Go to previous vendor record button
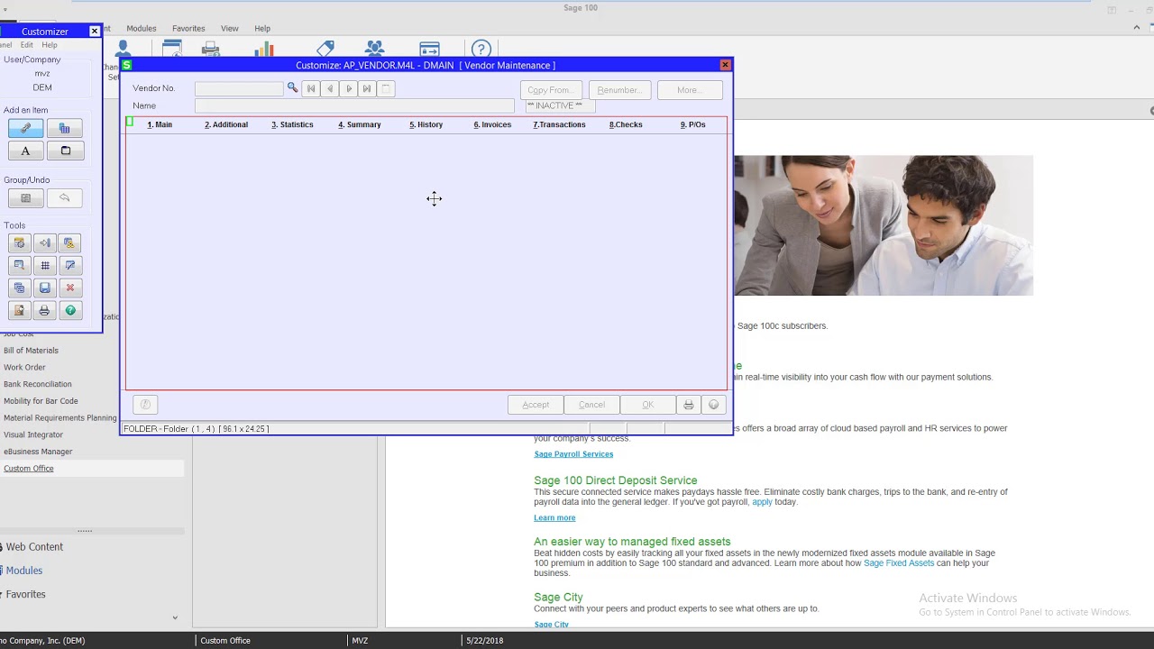 (x=330, y=88)
